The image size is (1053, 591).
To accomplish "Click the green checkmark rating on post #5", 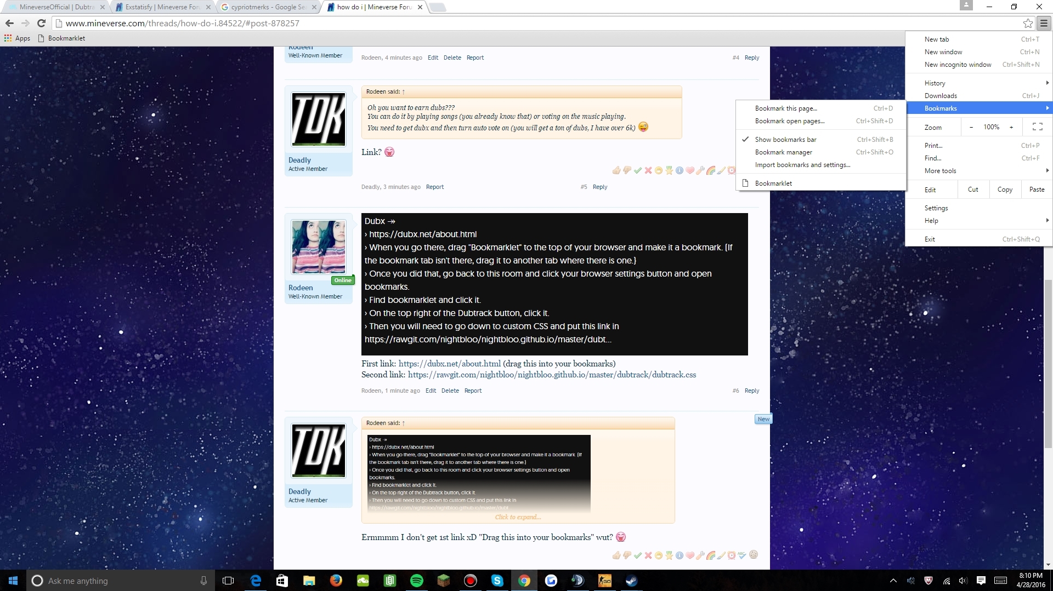I will pos(637,170).
